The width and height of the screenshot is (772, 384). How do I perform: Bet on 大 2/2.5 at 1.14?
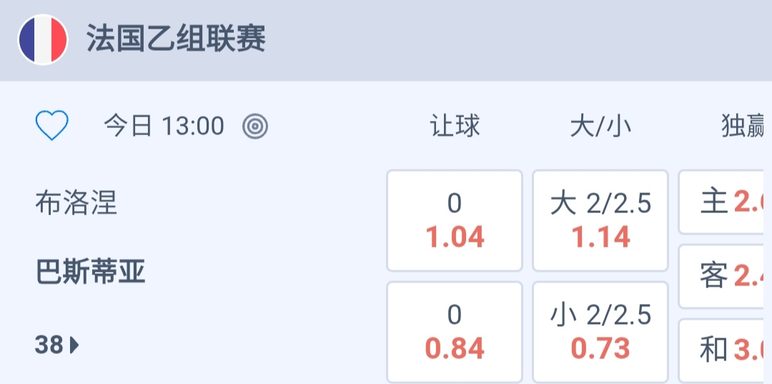pyautogui.click(x=600, y=220)
